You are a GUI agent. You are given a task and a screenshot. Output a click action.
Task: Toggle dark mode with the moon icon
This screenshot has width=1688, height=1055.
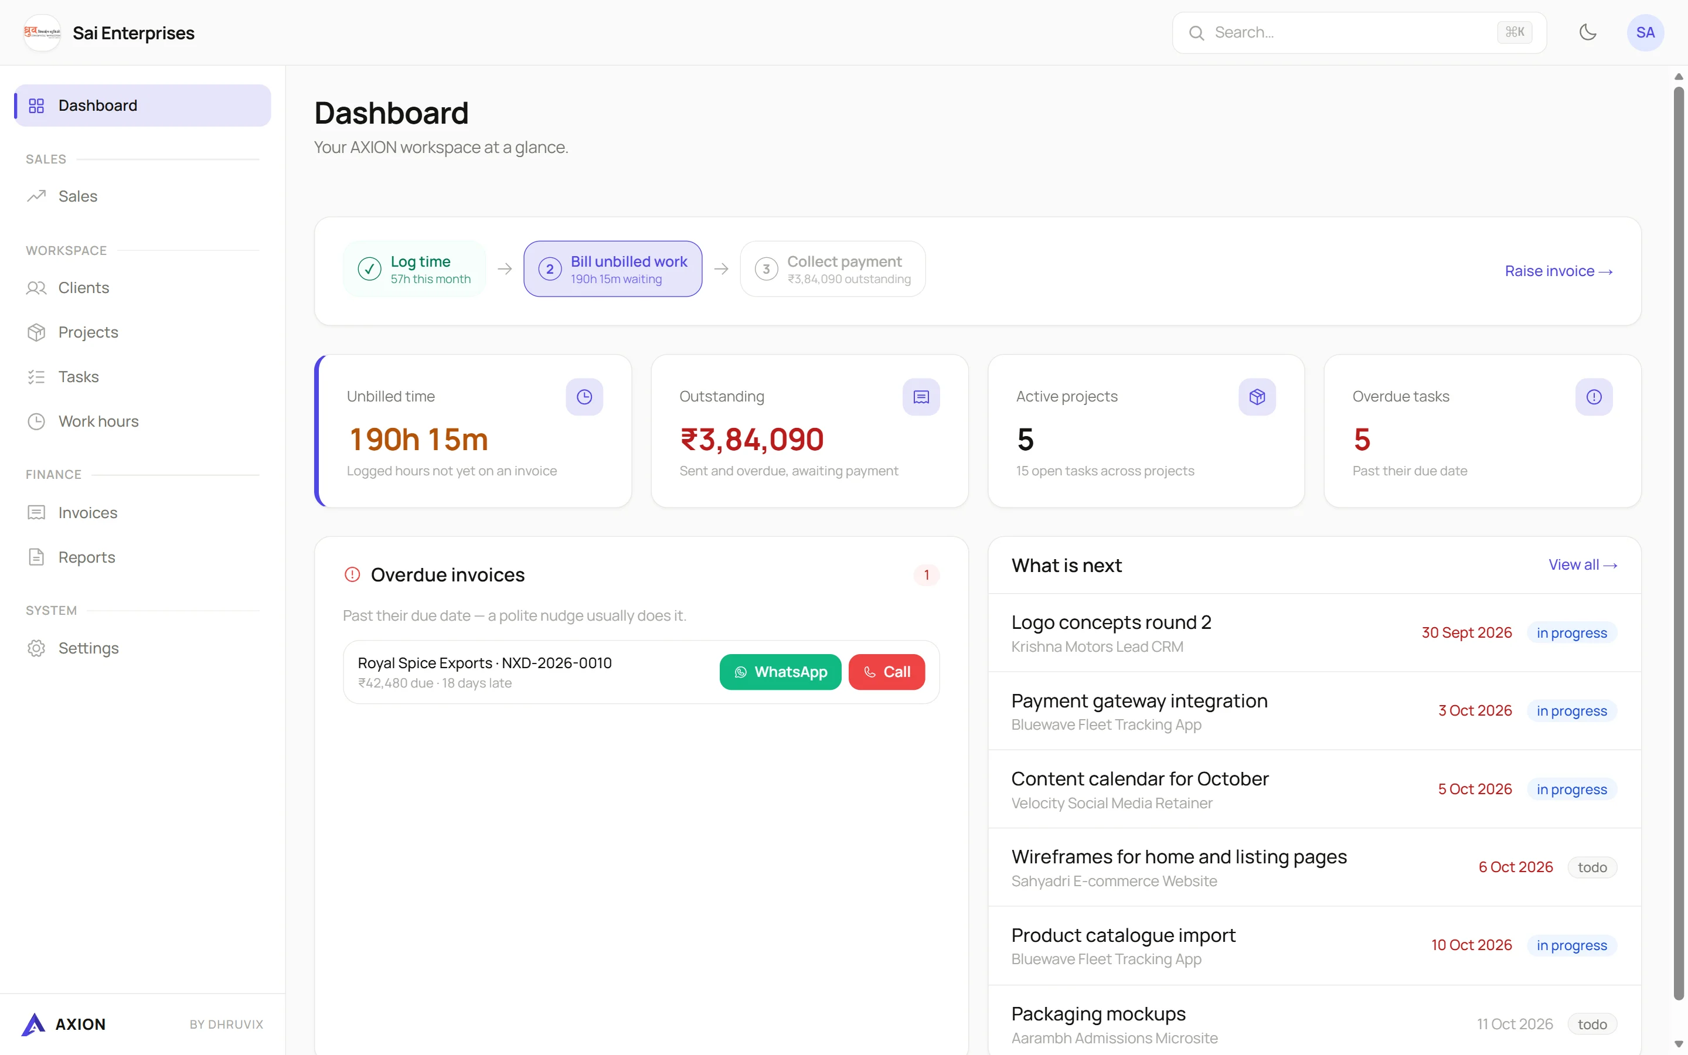(x=1588, y=32)
